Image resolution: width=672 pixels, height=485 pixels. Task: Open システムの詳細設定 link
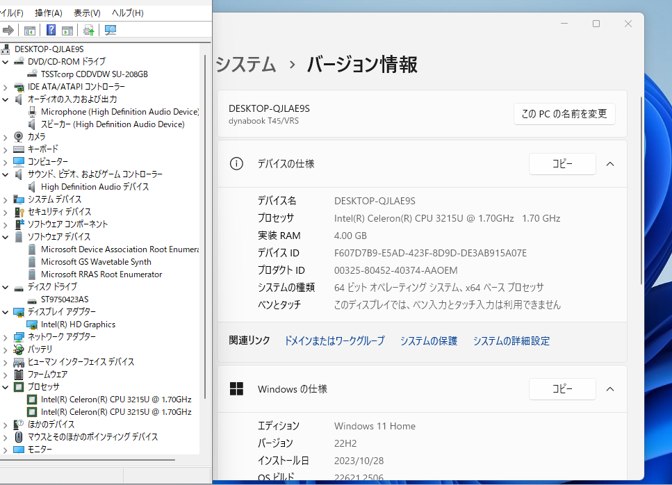511,341
